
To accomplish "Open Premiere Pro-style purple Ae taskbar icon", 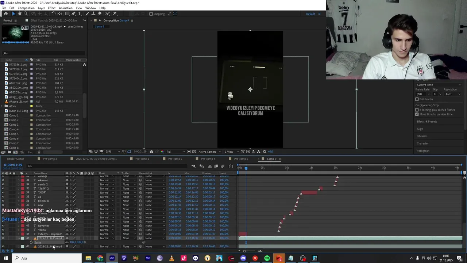I will click(112, 258).
